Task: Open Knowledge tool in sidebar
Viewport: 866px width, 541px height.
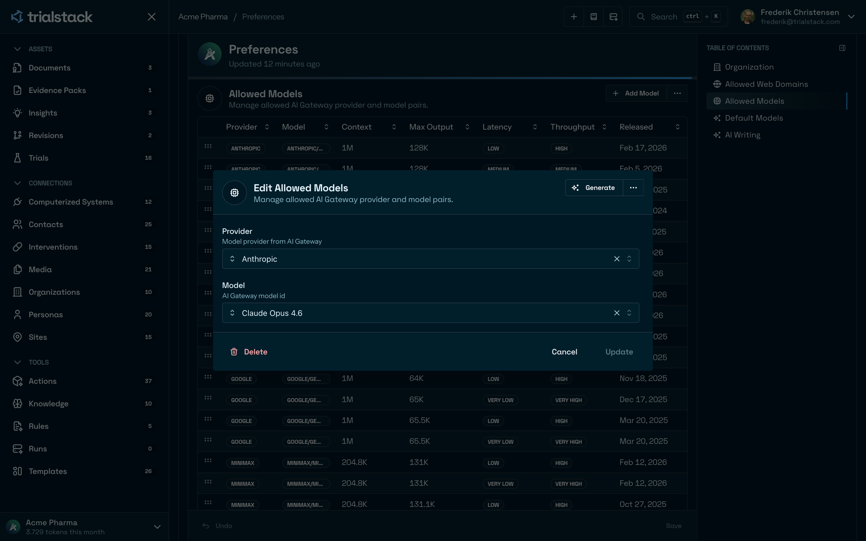Action: click(82, 403)
